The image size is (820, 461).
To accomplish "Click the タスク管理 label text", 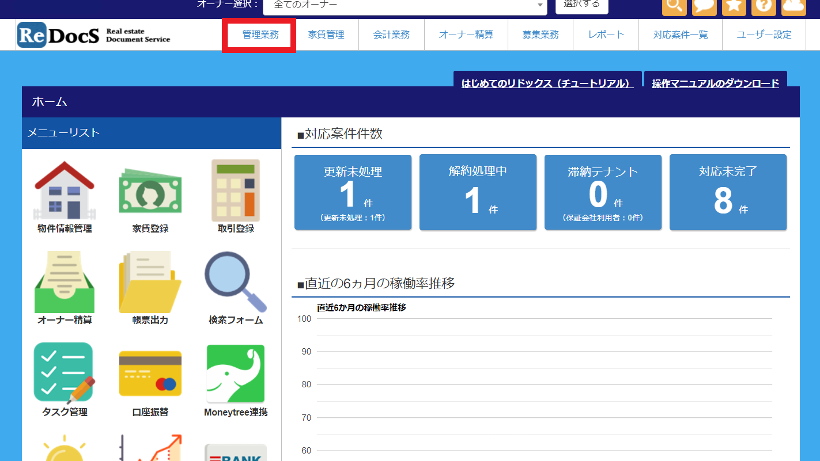I will (x=65, y=412).
